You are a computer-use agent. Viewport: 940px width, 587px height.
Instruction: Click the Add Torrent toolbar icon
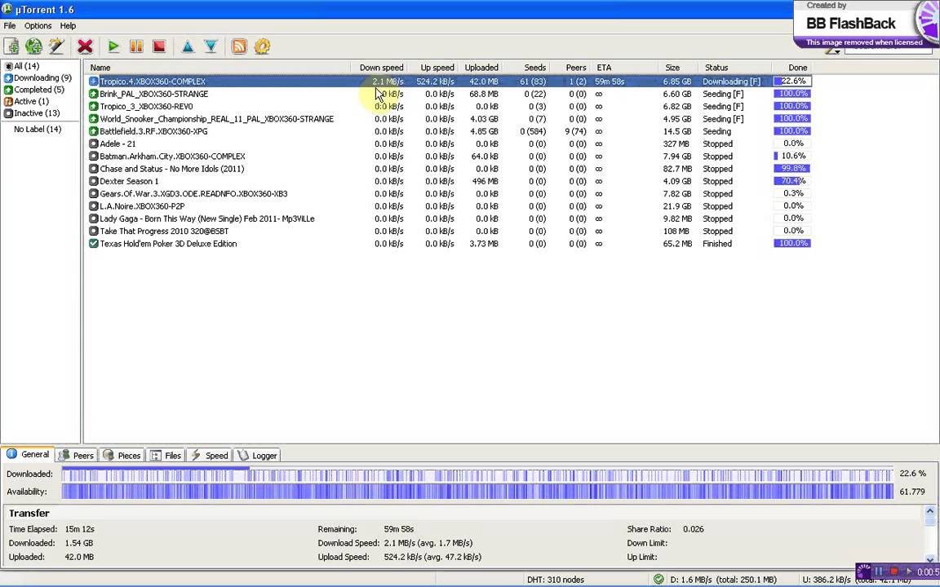[x=11, y=46]
